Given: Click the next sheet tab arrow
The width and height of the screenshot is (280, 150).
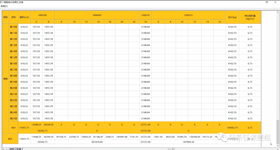Looking at the screenshot, I should pos(7,149).
